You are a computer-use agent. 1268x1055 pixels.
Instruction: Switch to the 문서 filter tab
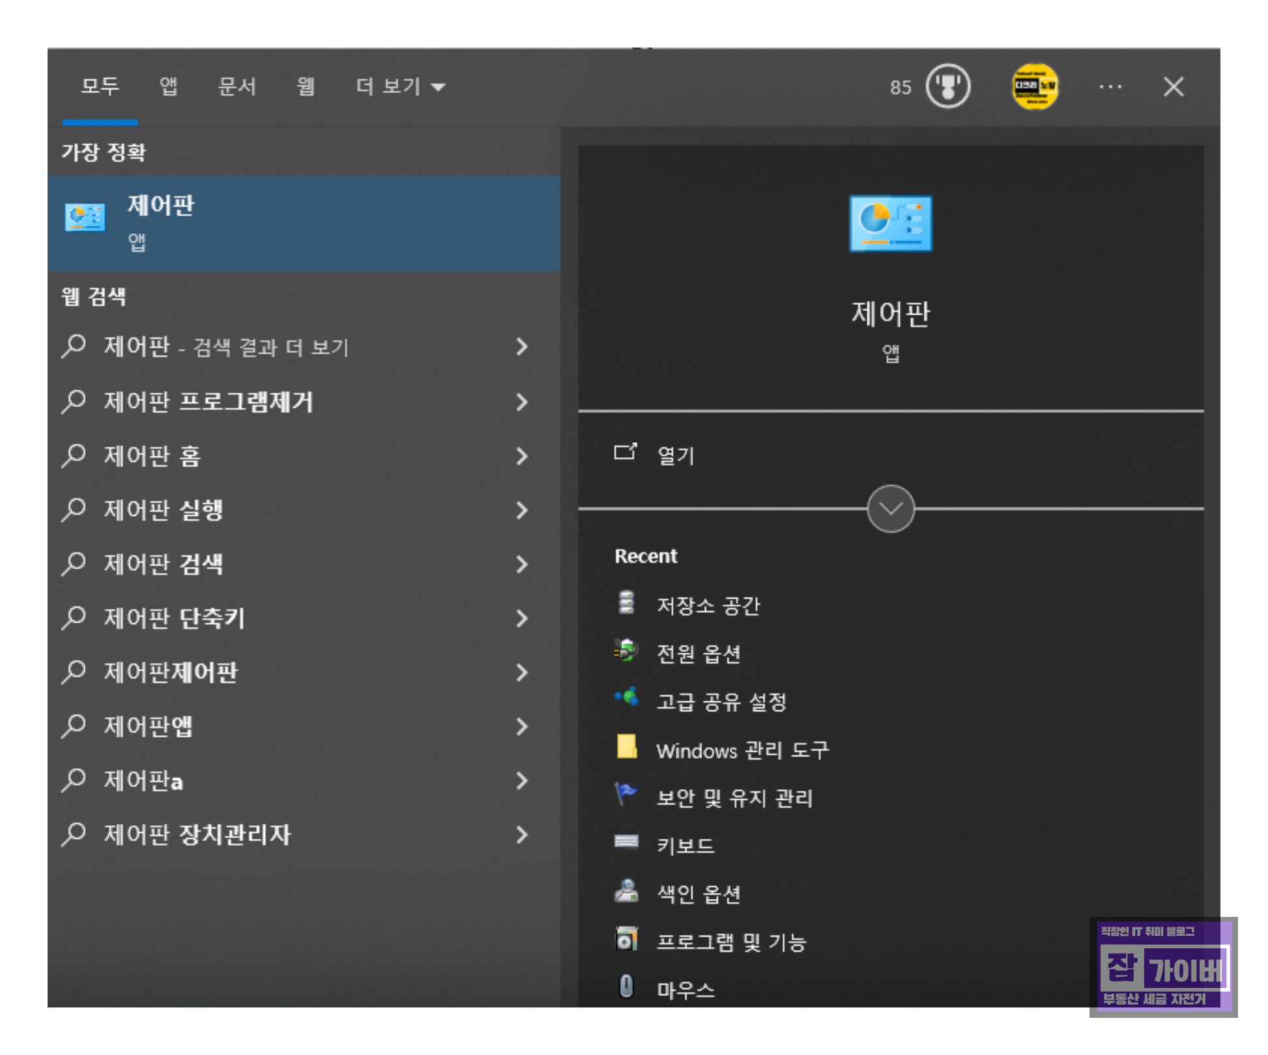point(237,86)
